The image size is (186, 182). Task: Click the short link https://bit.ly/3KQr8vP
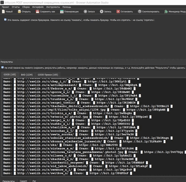[113, 170]
